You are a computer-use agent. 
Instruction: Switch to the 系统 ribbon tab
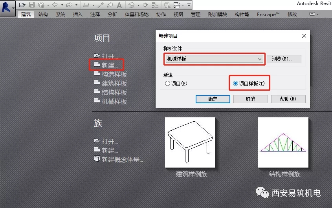(x=61, y=14)
